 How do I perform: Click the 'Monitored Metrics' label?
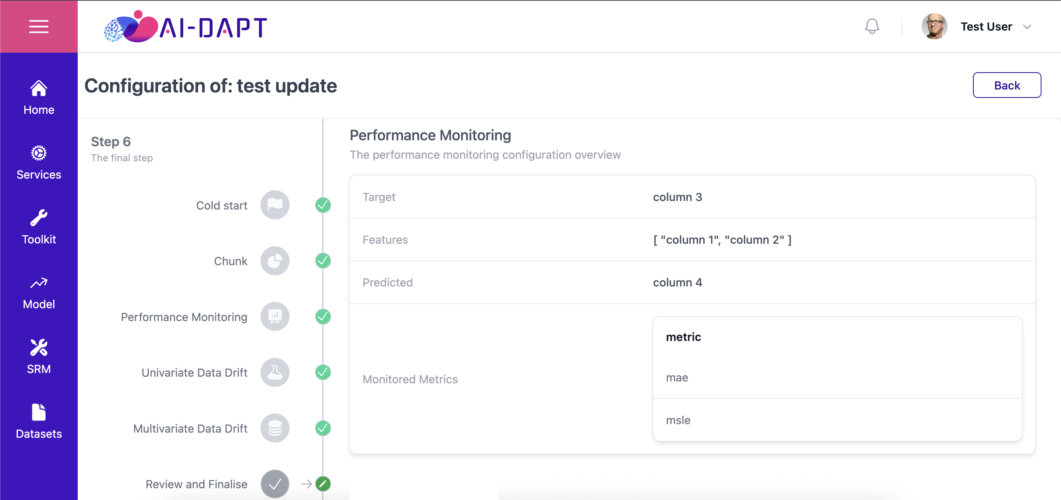click(x=410, y=379)
